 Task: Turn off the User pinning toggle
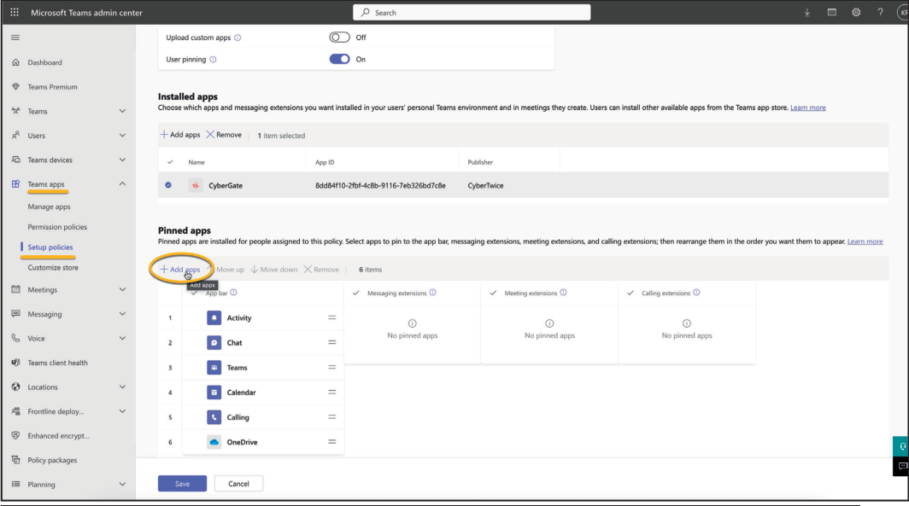click(339, 59)
